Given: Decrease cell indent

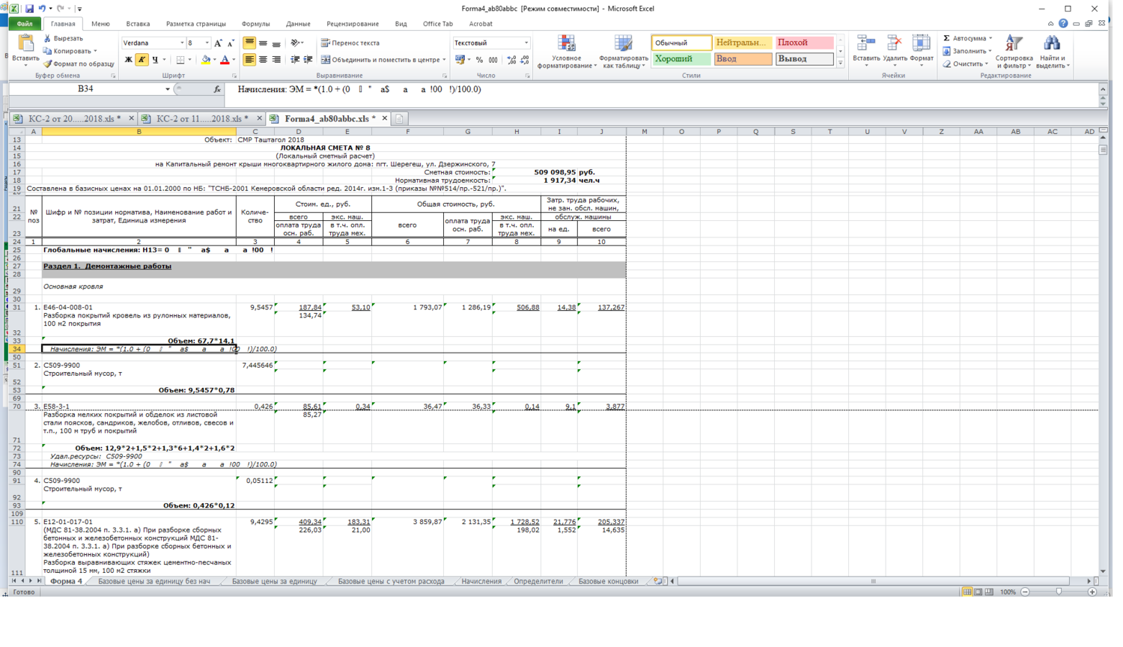Looking at the screenshot, I should click(295, 60).
